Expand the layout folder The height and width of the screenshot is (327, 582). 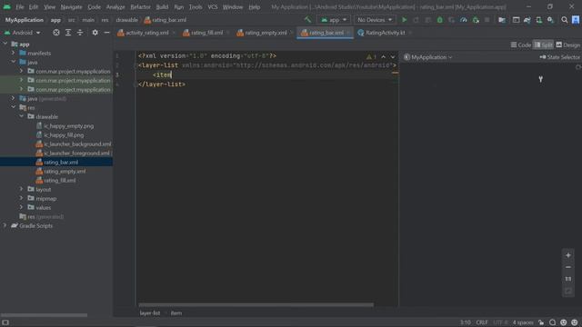coord(22,189)
